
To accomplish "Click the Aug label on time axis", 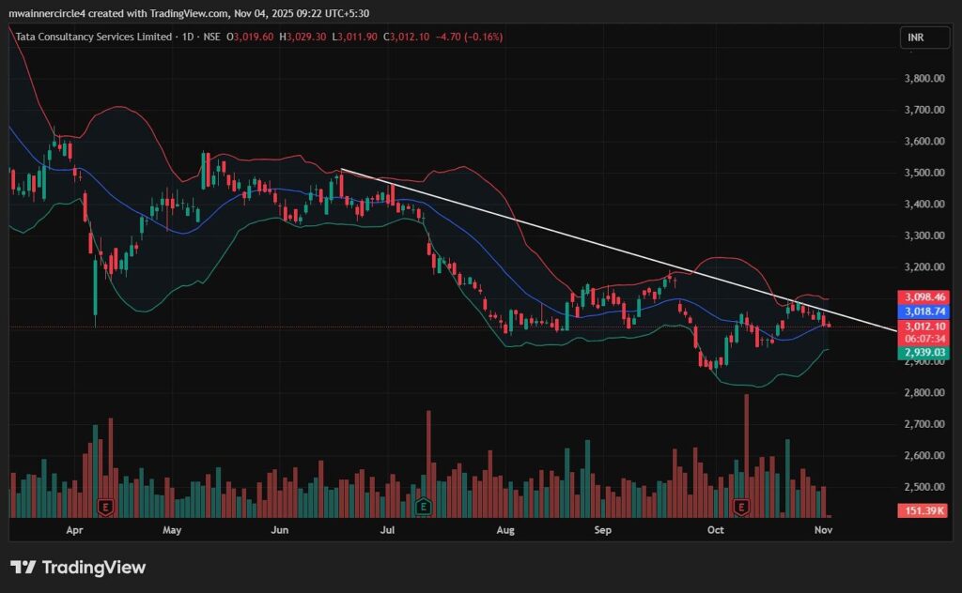I will (505, 530).
